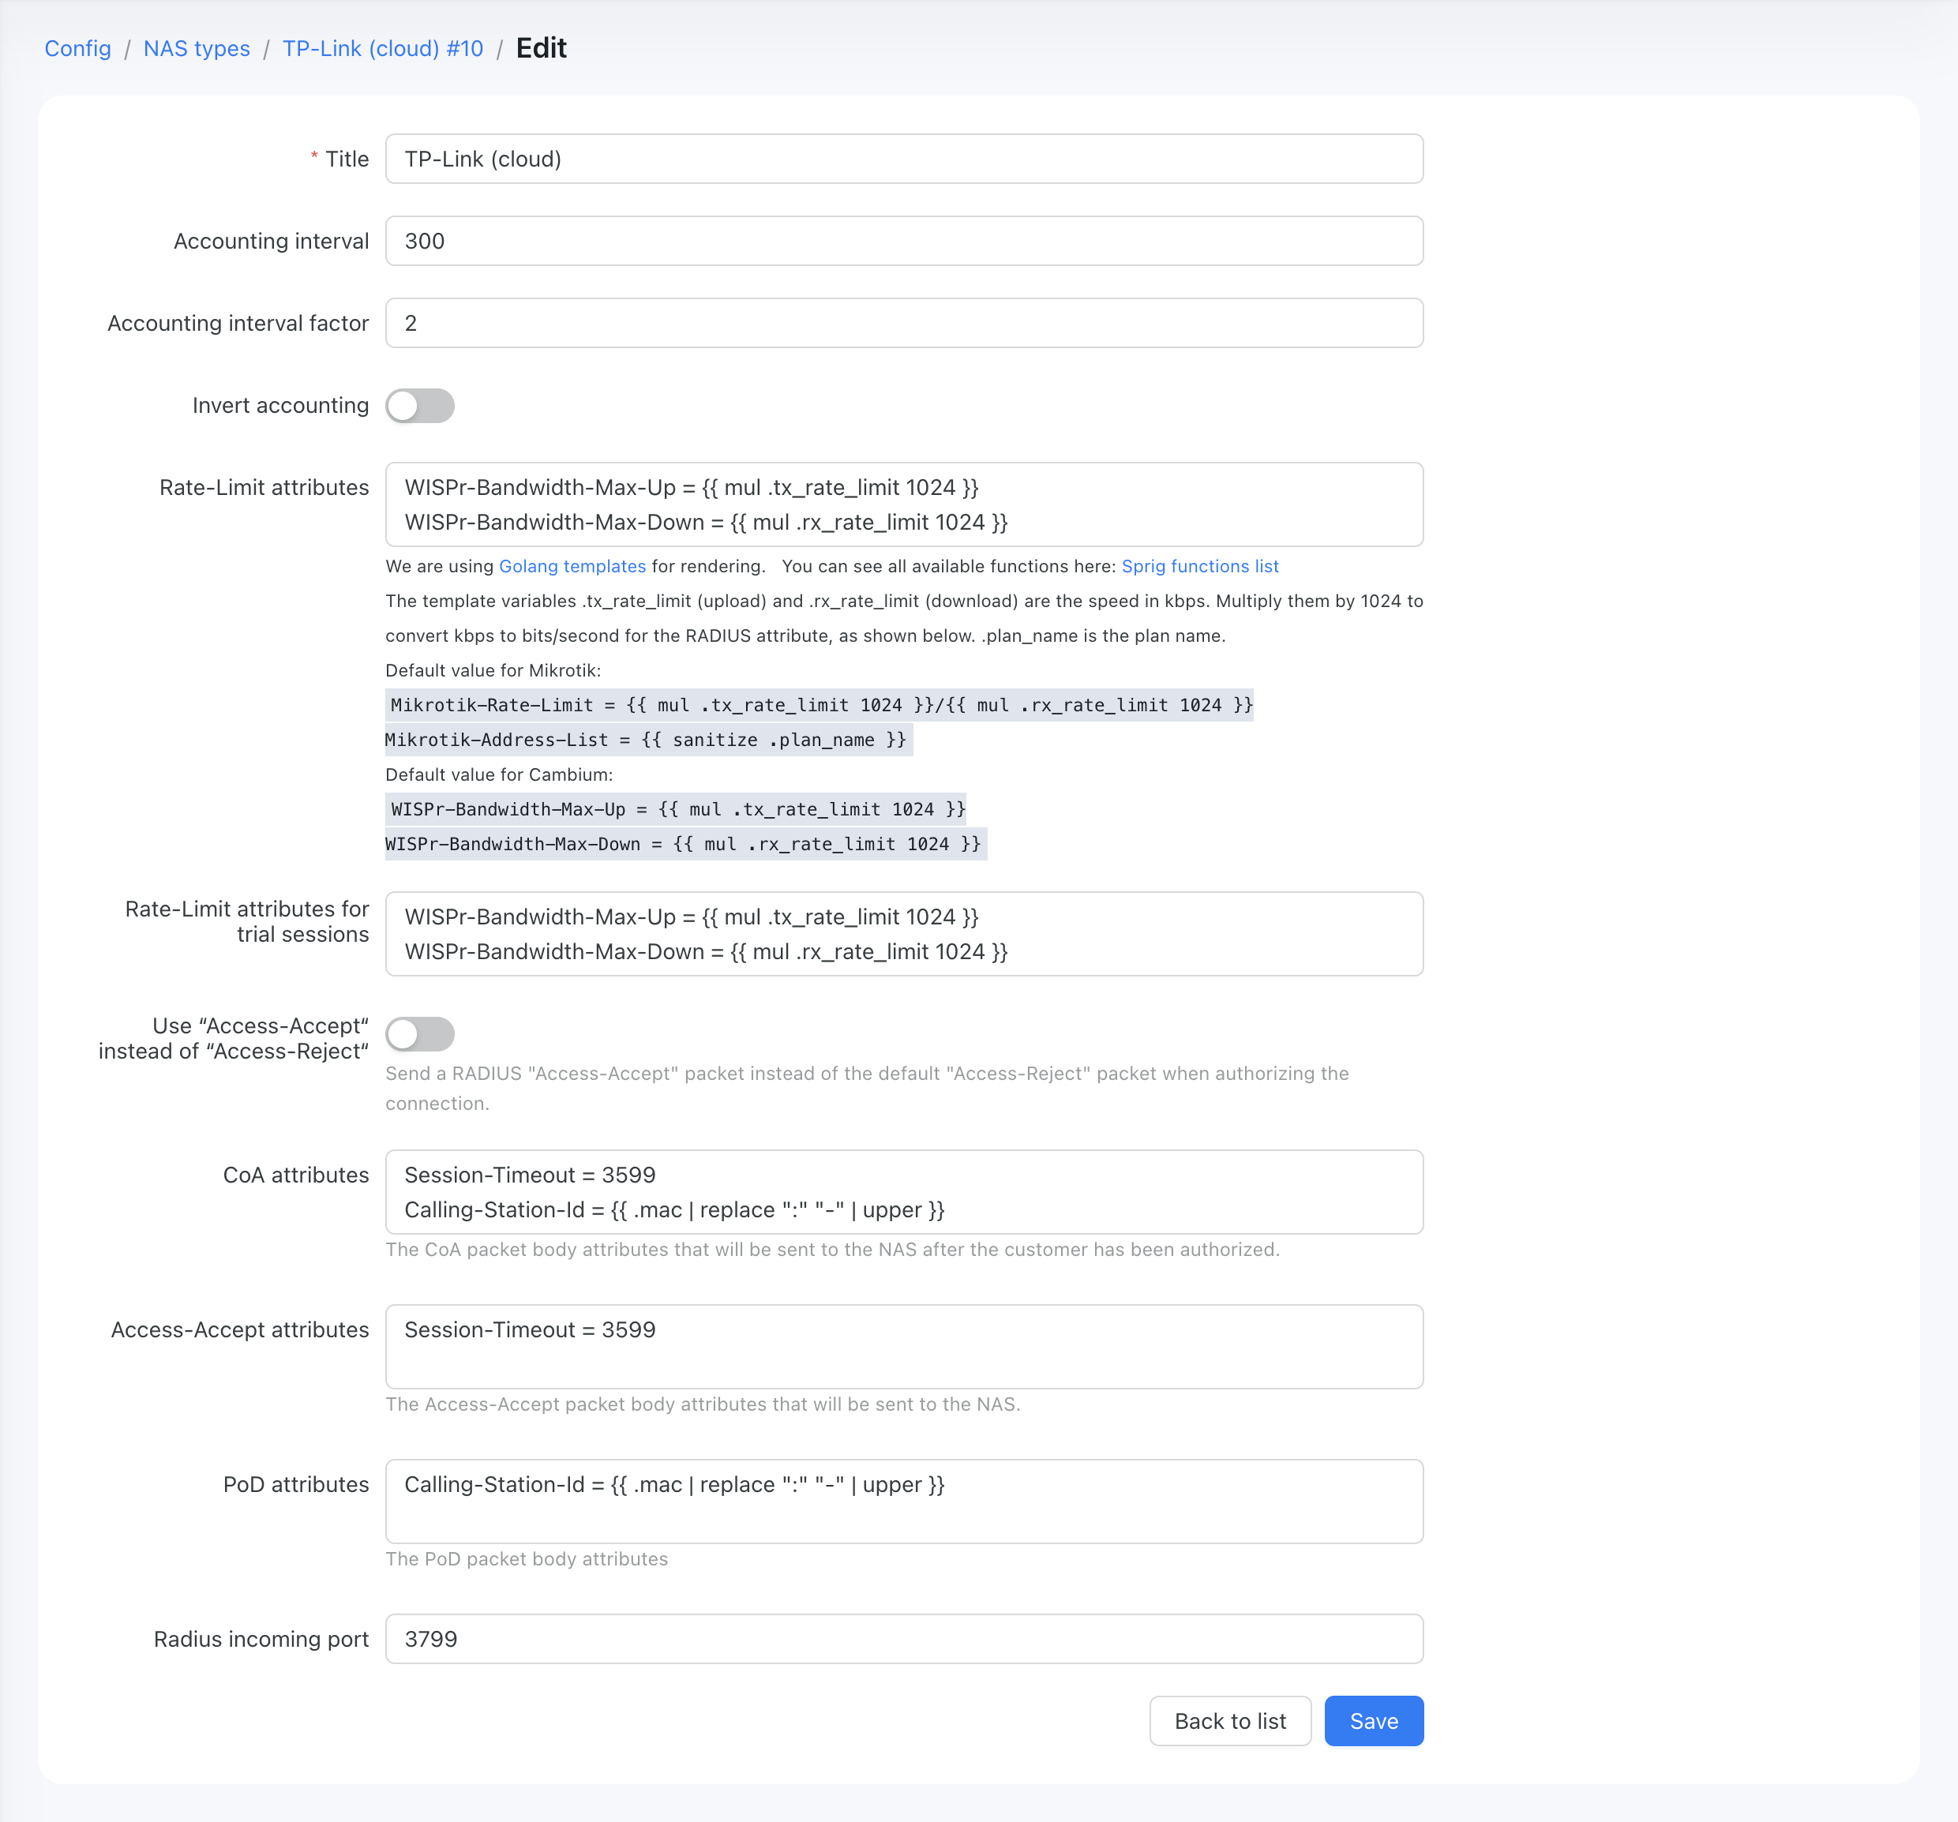This screenshot has height=1822, width=1958.
Task: Click the 'The PoD packet body attributes' hint
Action: [526, 1559]
